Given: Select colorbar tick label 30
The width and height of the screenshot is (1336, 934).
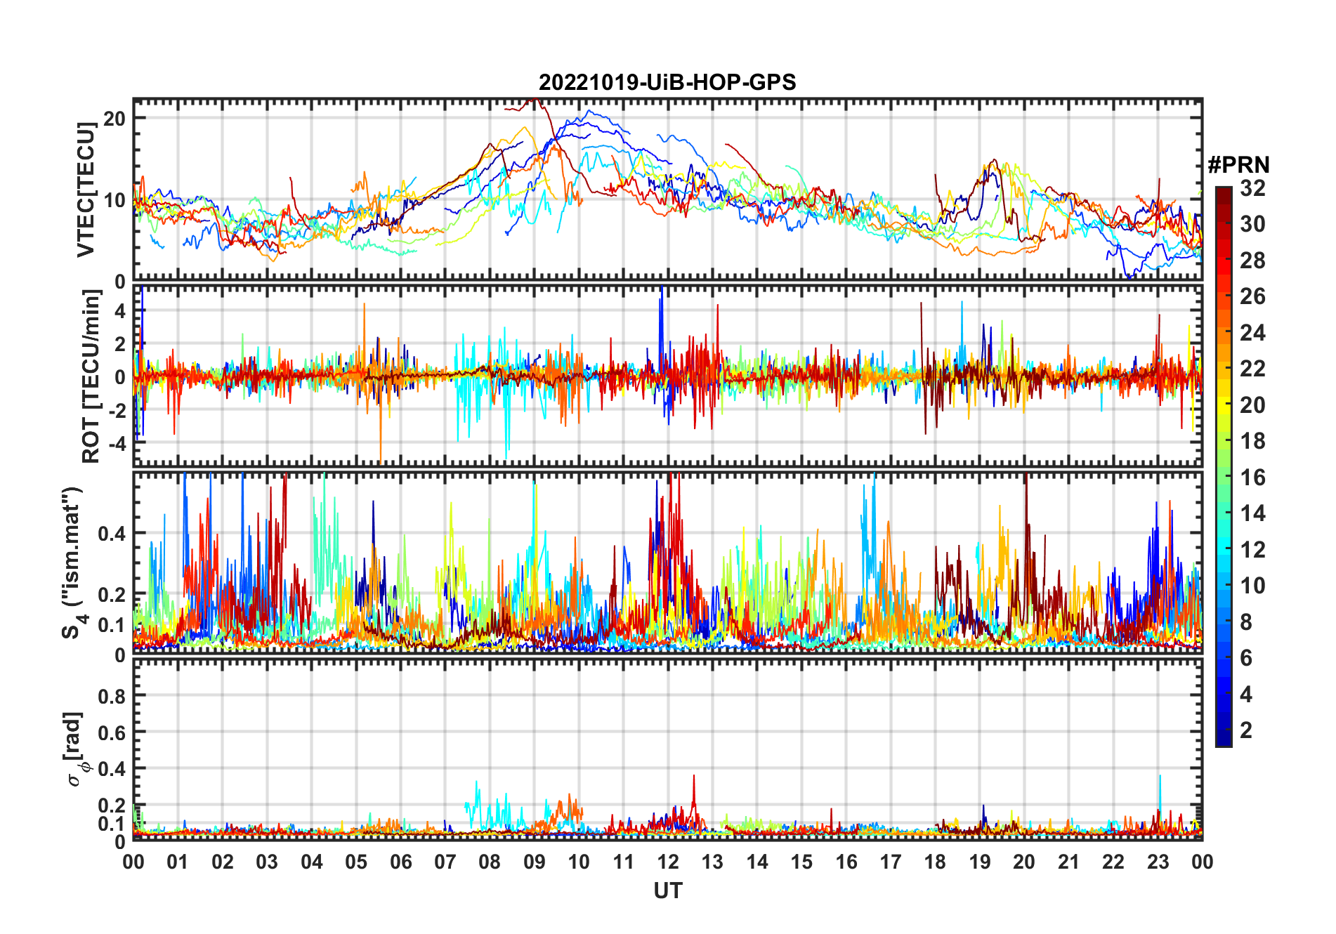Looking at the screenshot, I should pos(1253,224).
